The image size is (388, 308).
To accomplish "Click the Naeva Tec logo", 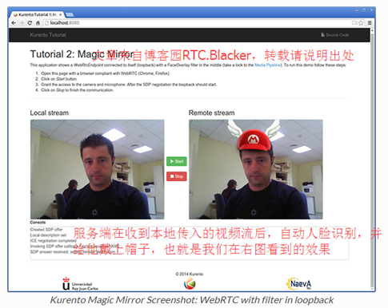I will coord(298,283).
